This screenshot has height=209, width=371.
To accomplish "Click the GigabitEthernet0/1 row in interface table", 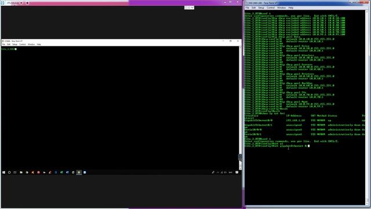I will [305, 125].
